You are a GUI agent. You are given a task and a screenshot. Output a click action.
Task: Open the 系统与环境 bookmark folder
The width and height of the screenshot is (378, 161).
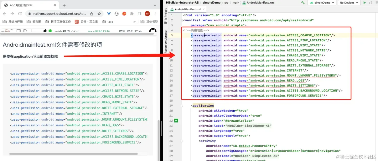13,22
